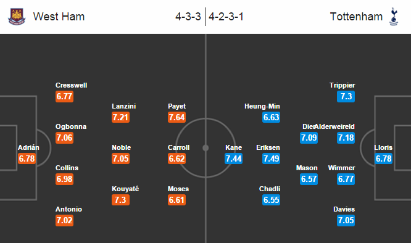Click Dier's 7.09 rating badge

(x=309, y=138)
